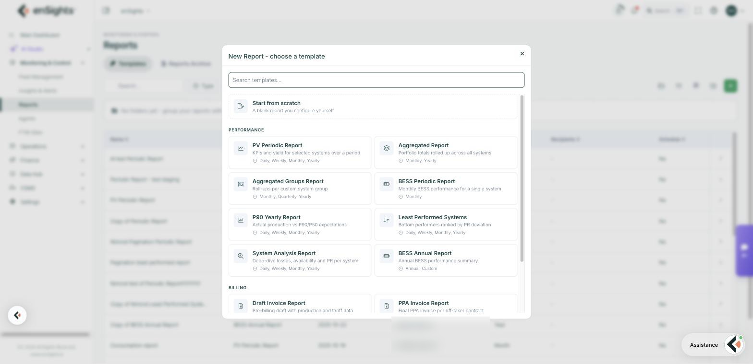
Task: Select the Aggregated Report template title
Action: tap(424, 145)
